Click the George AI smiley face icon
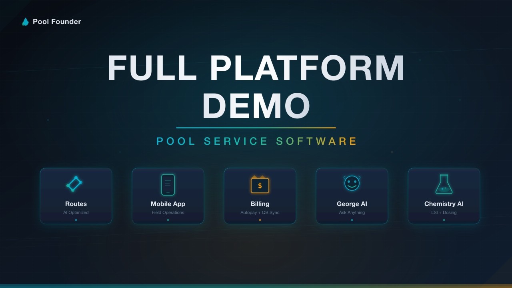 (352, 183)
